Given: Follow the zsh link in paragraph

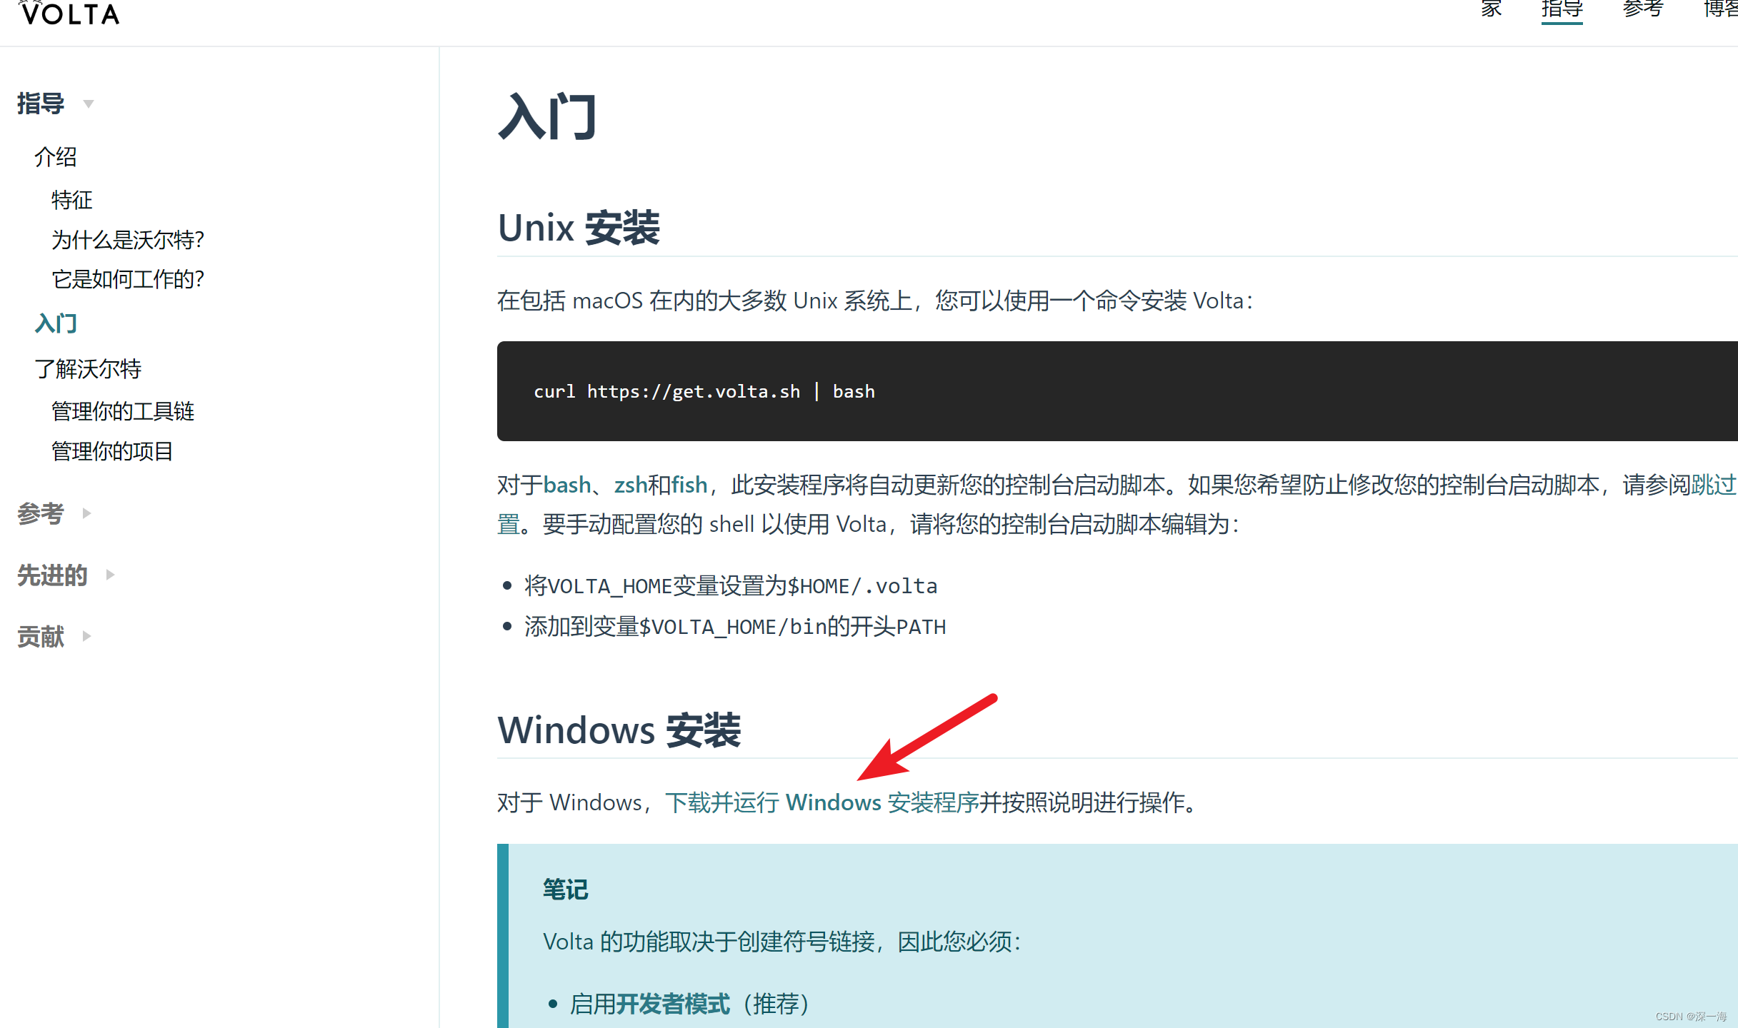Looking at the screenshot, I should coord(631,485).
